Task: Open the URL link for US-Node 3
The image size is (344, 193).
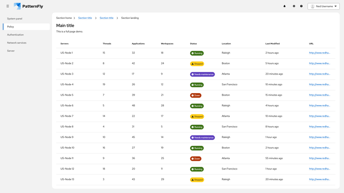Action: pos(319,74)
